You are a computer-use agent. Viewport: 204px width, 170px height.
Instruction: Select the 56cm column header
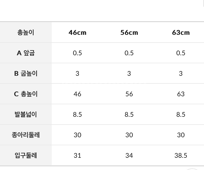(129, 32)
